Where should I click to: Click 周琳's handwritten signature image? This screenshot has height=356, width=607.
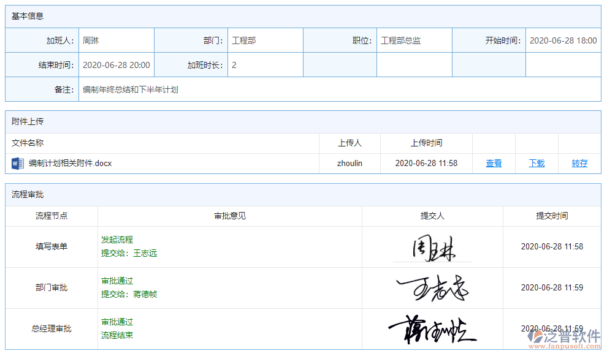pyautogui.click(x=433, y=248)
